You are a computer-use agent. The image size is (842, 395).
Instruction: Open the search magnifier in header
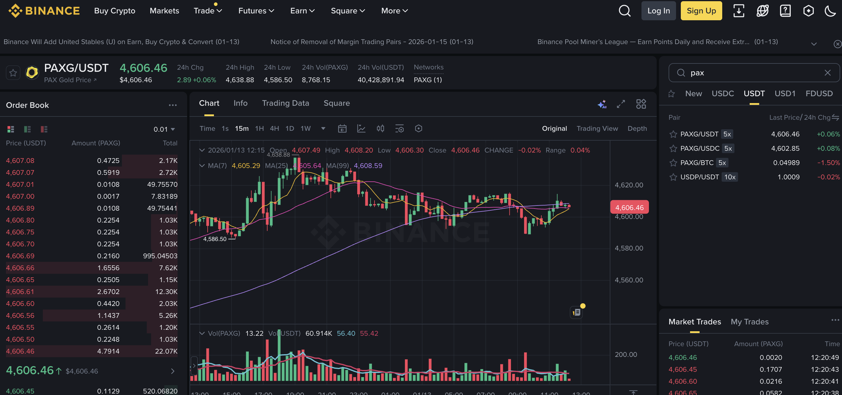click(x=624, y=11)
